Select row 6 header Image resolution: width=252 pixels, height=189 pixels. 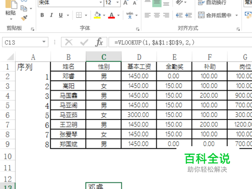(8, 115)
